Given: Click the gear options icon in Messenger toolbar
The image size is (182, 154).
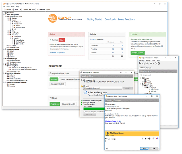Looking at the screenshot, I should 156,64.
